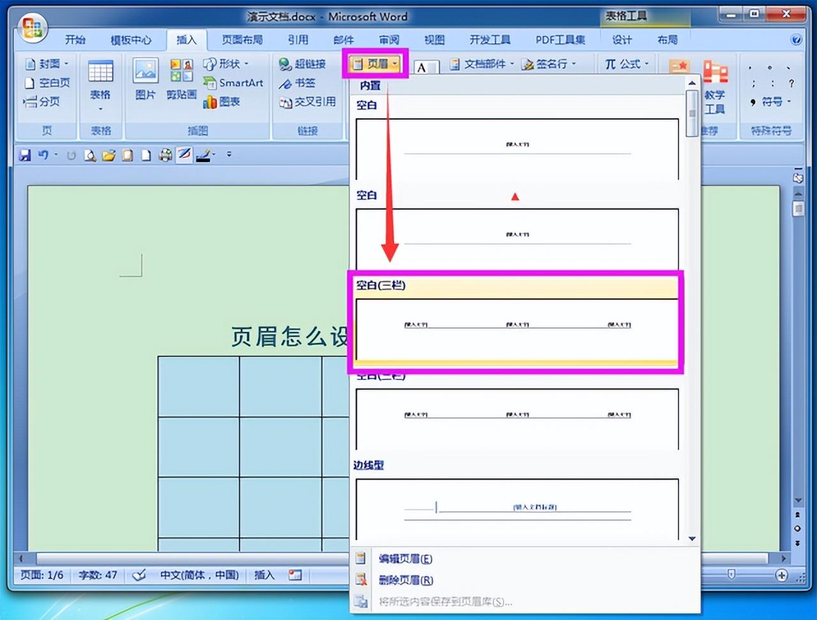Switch to the Page Layout (页面布局) tab
817x620 pixels.
(x=242, y=40)
